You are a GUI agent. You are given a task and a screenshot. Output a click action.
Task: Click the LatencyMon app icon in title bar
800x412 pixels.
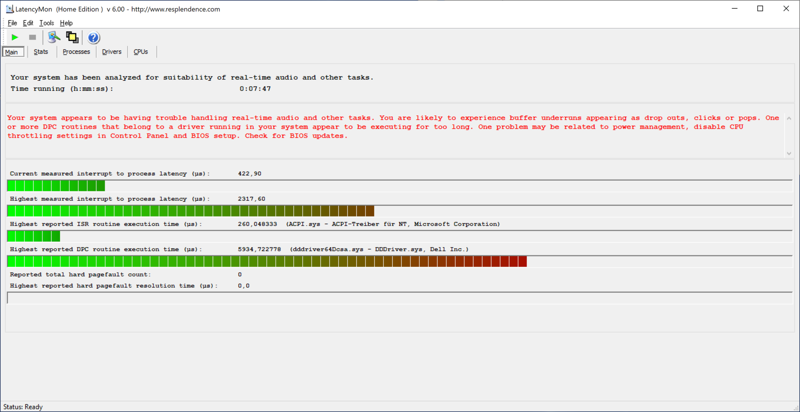pos(10,9)
